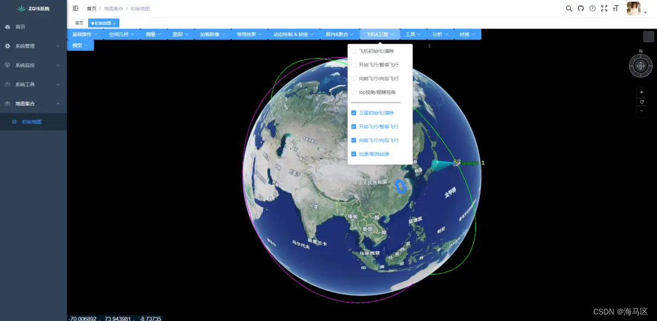Switch to the 首页 tab
Viewport: 657px width, 321px height.
79,23
